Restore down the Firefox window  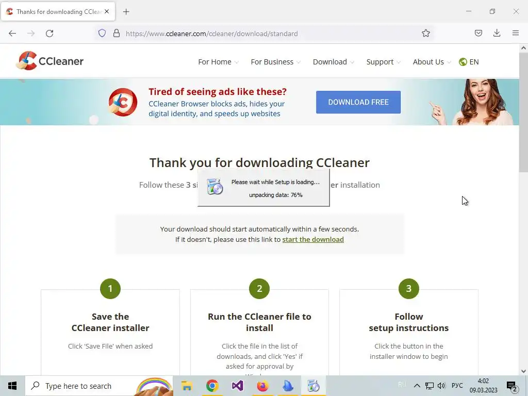pos(492,11)
